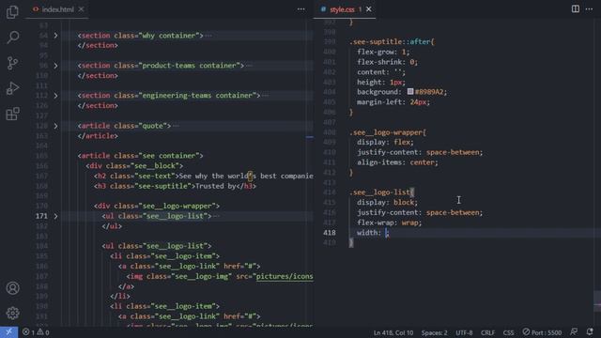Open the Search view in activity bar
Image resolution: width=601 pixels, height=338 pixels.
click(x=12, y=38)
